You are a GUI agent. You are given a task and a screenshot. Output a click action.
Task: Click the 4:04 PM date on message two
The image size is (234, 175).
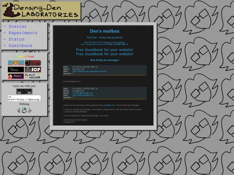pyautogui.click(x=85, y=67)
